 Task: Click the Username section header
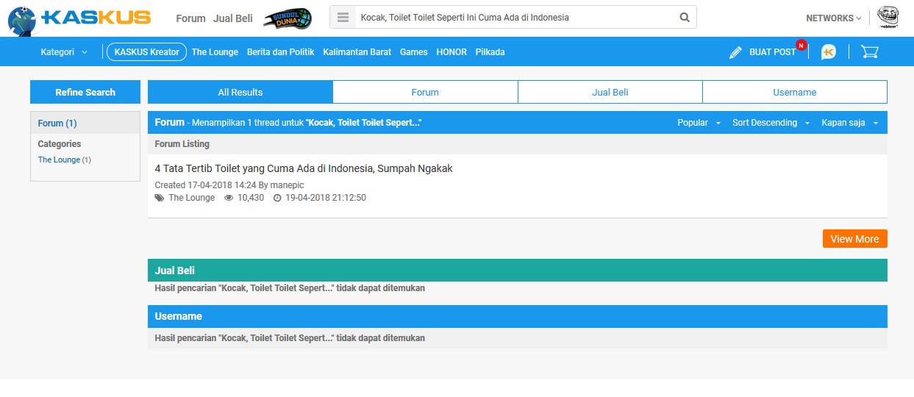pos(517,316)
